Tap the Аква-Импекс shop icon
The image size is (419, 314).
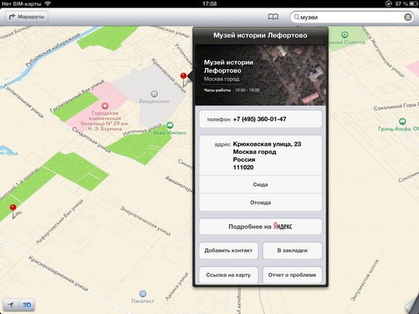tap(170, 125)
